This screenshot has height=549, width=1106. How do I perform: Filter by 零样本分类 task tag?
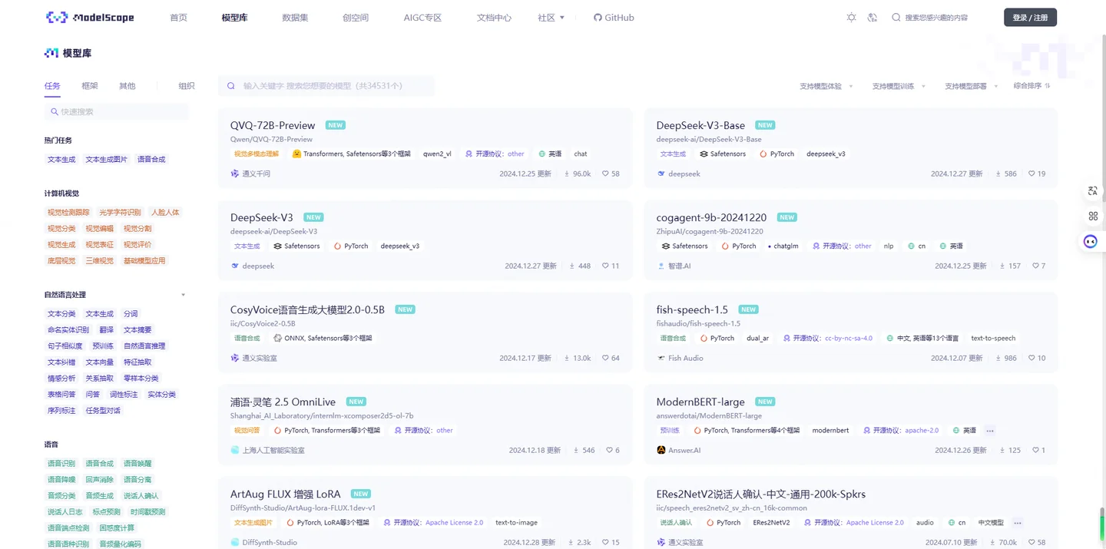tap(141, 379)
